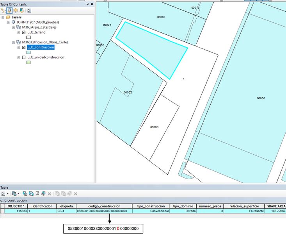Viewport: 286px width, 234px height.
Task: Close the Table Of Contents panel
Action: point(92,4)
